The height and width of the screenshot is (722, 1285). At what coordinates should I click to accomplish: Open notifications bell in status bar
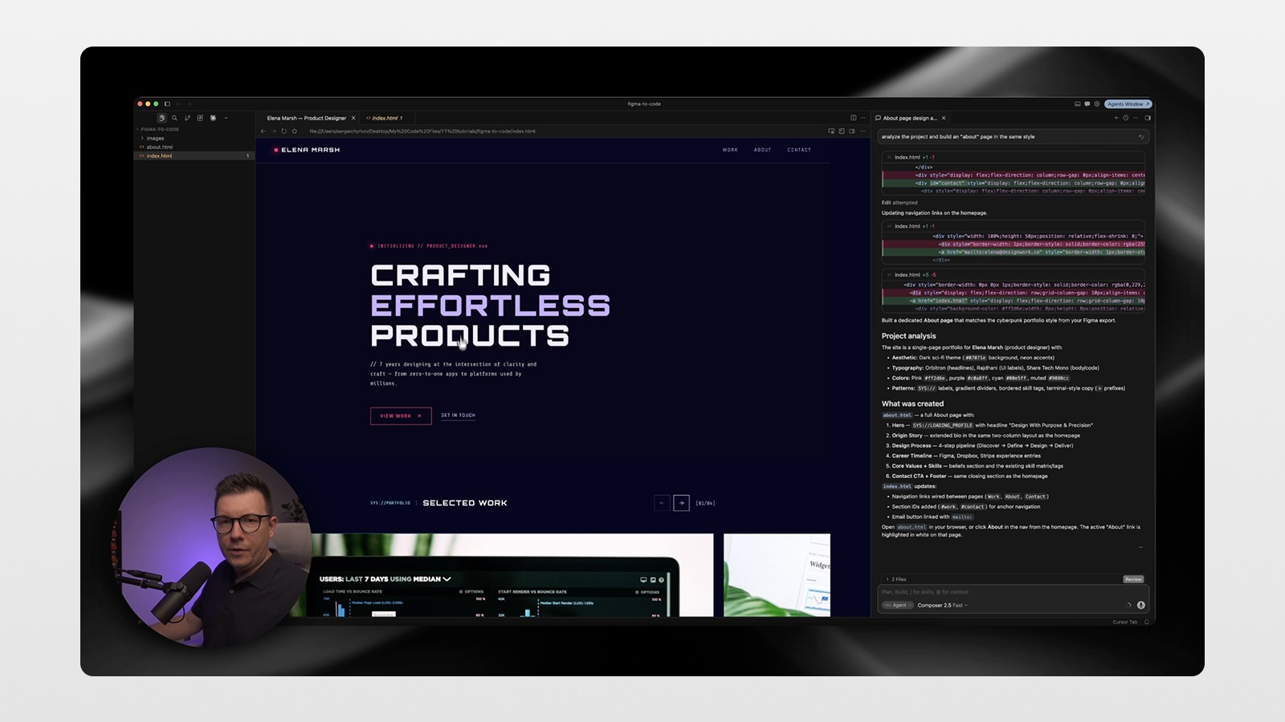[x=1147, y=622]
